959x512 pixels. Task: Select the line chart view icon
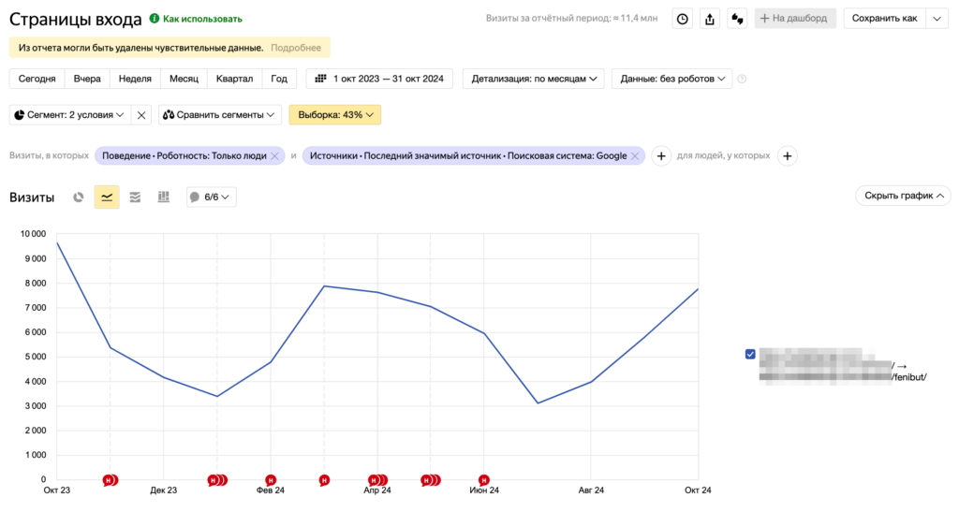pos(107,197)
